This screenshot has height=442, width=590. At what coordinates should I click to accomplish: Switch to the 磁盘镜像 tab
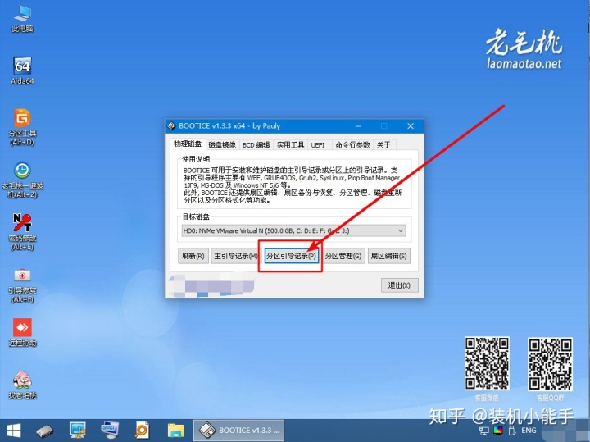pyautogui.click(x=222, y=145)
